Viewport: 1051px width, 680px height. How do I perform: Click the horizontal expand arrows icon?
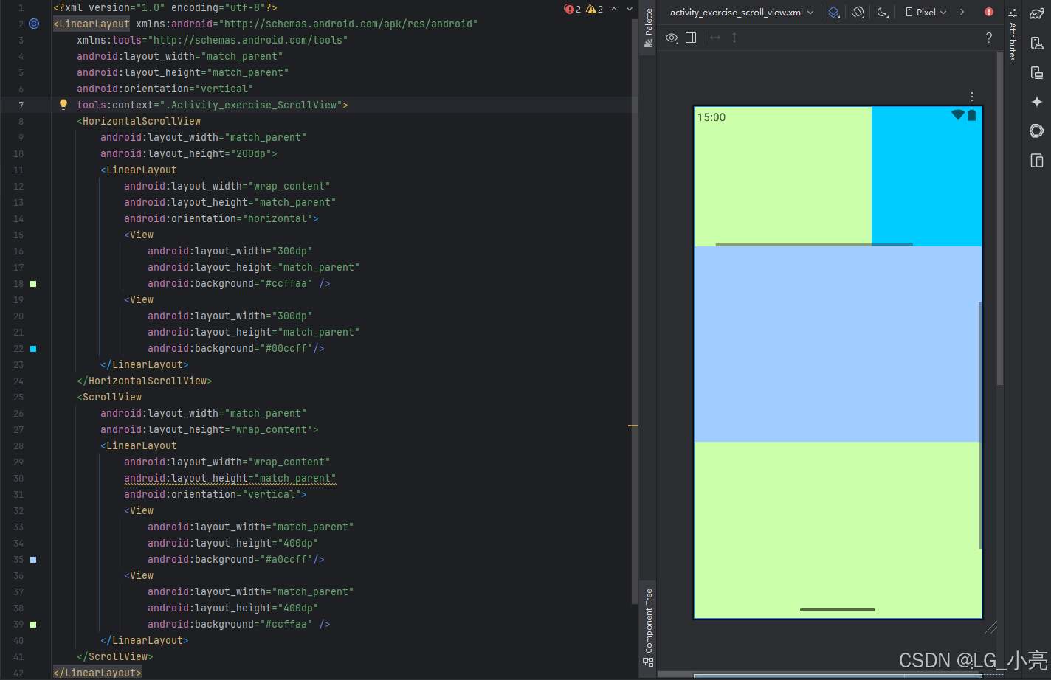coord(715,38)
